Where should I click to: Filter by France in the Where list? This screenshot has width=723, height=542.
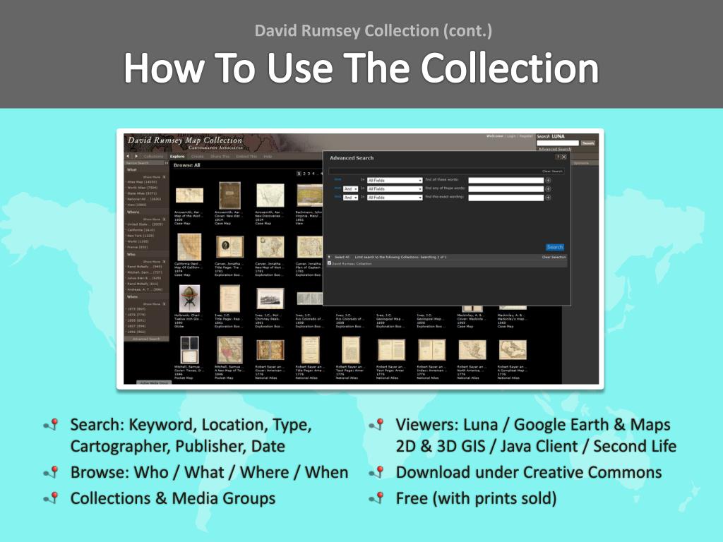coord(138,247)
